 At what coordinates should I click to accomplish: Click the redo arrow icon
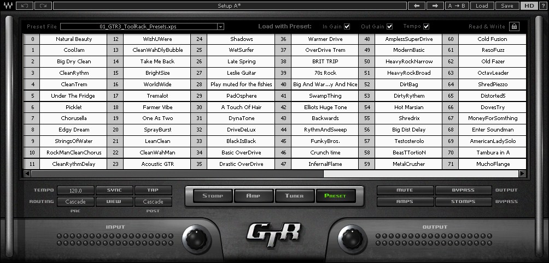44,5
